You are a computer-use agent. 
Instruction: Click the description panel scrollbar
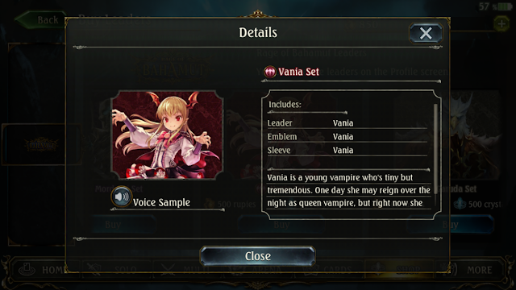[x=435, y=148]
